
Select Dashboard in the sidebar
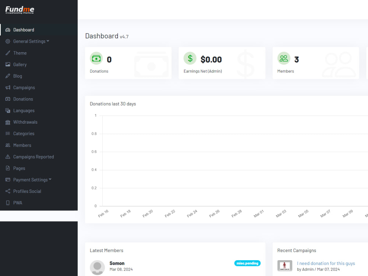[24, 29]
